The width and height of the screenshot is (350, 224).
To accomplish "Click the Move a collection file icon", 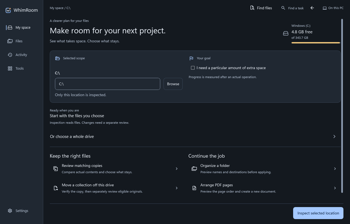I will point(56,188).
